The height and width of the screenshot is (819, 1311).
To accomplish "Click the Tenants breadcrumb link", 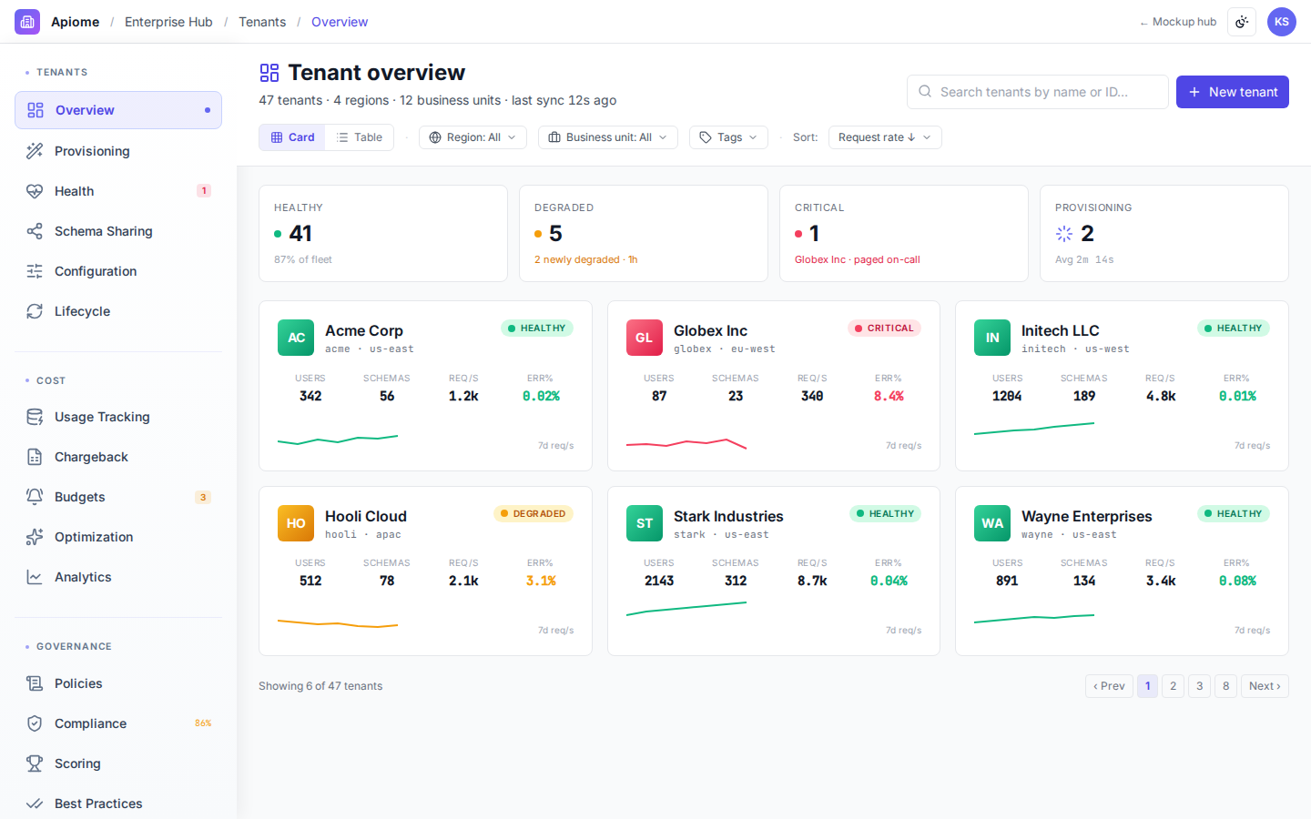I will [x=262, y=22].
